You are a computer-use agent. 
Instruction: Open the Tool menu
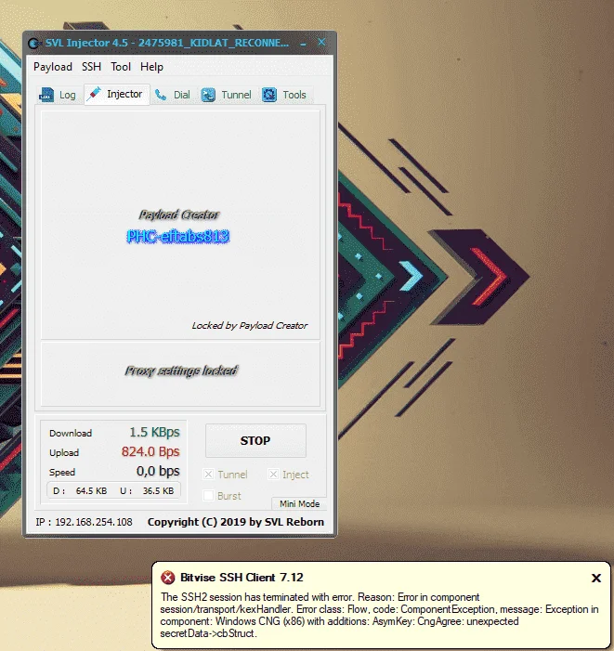click(121, 67)
